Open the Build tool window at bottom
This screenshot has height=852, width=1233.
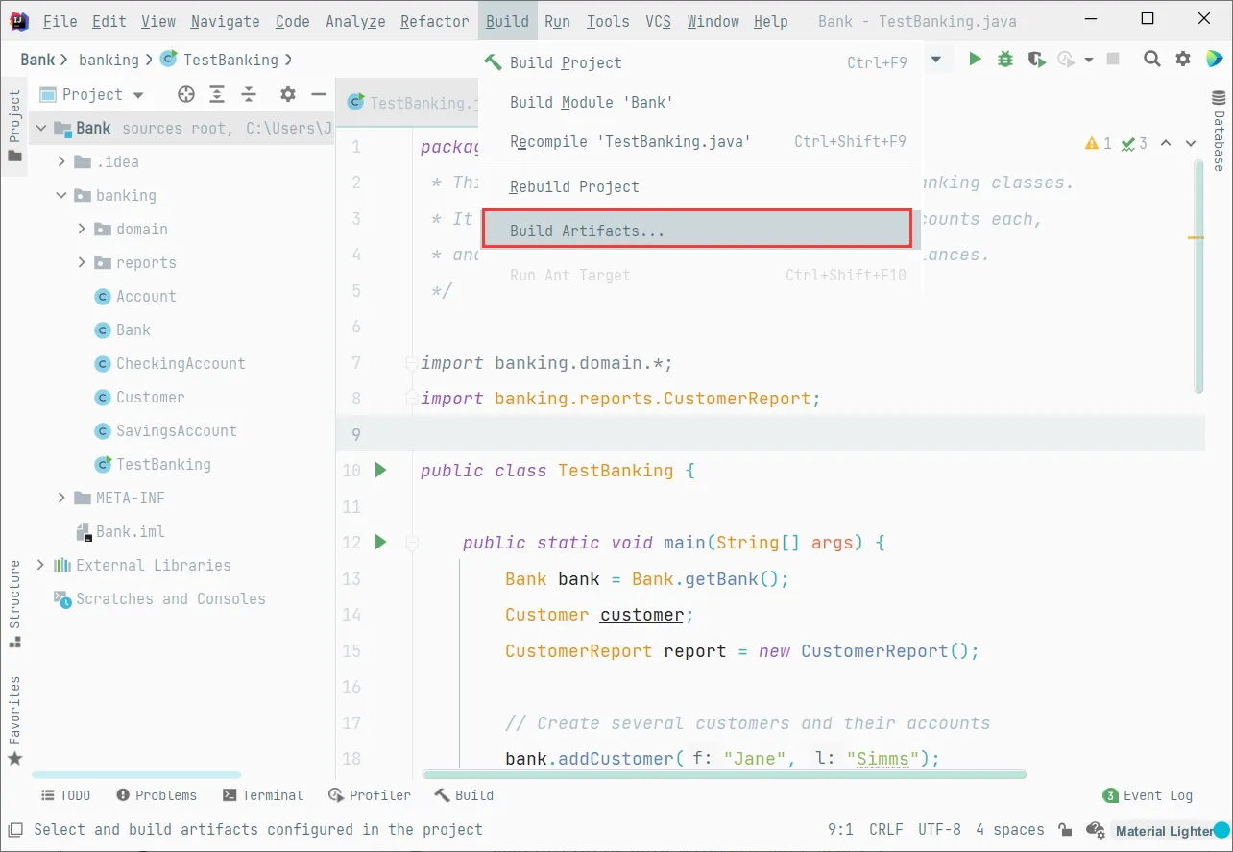[464, 795]
